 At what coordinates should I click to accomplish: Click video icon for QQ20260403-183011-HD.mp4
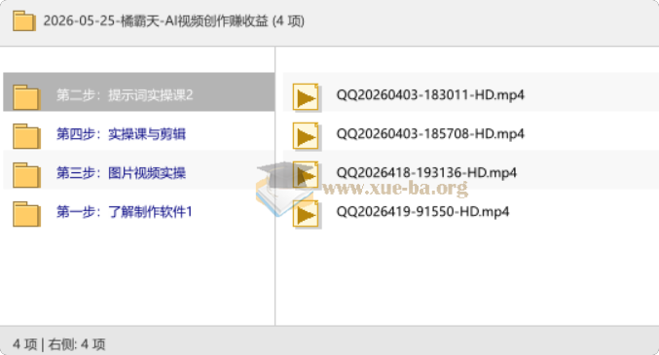(x=307, y=97)
